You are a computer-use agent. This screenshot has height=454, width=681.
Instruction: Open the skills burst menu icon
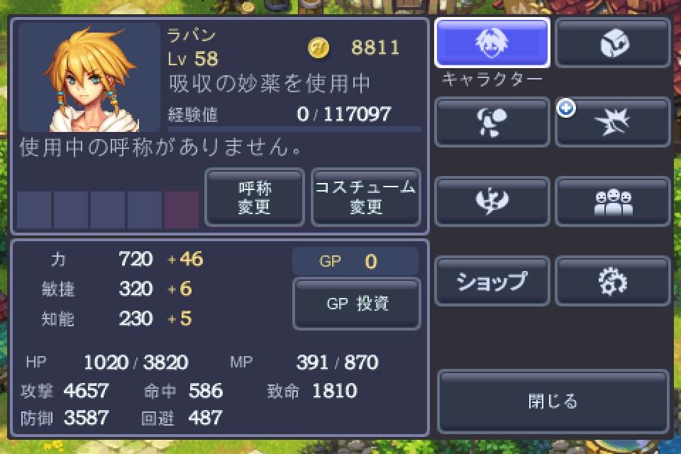(x=613, y=122)
